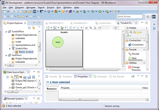Open the Window menu

(68, 8)
